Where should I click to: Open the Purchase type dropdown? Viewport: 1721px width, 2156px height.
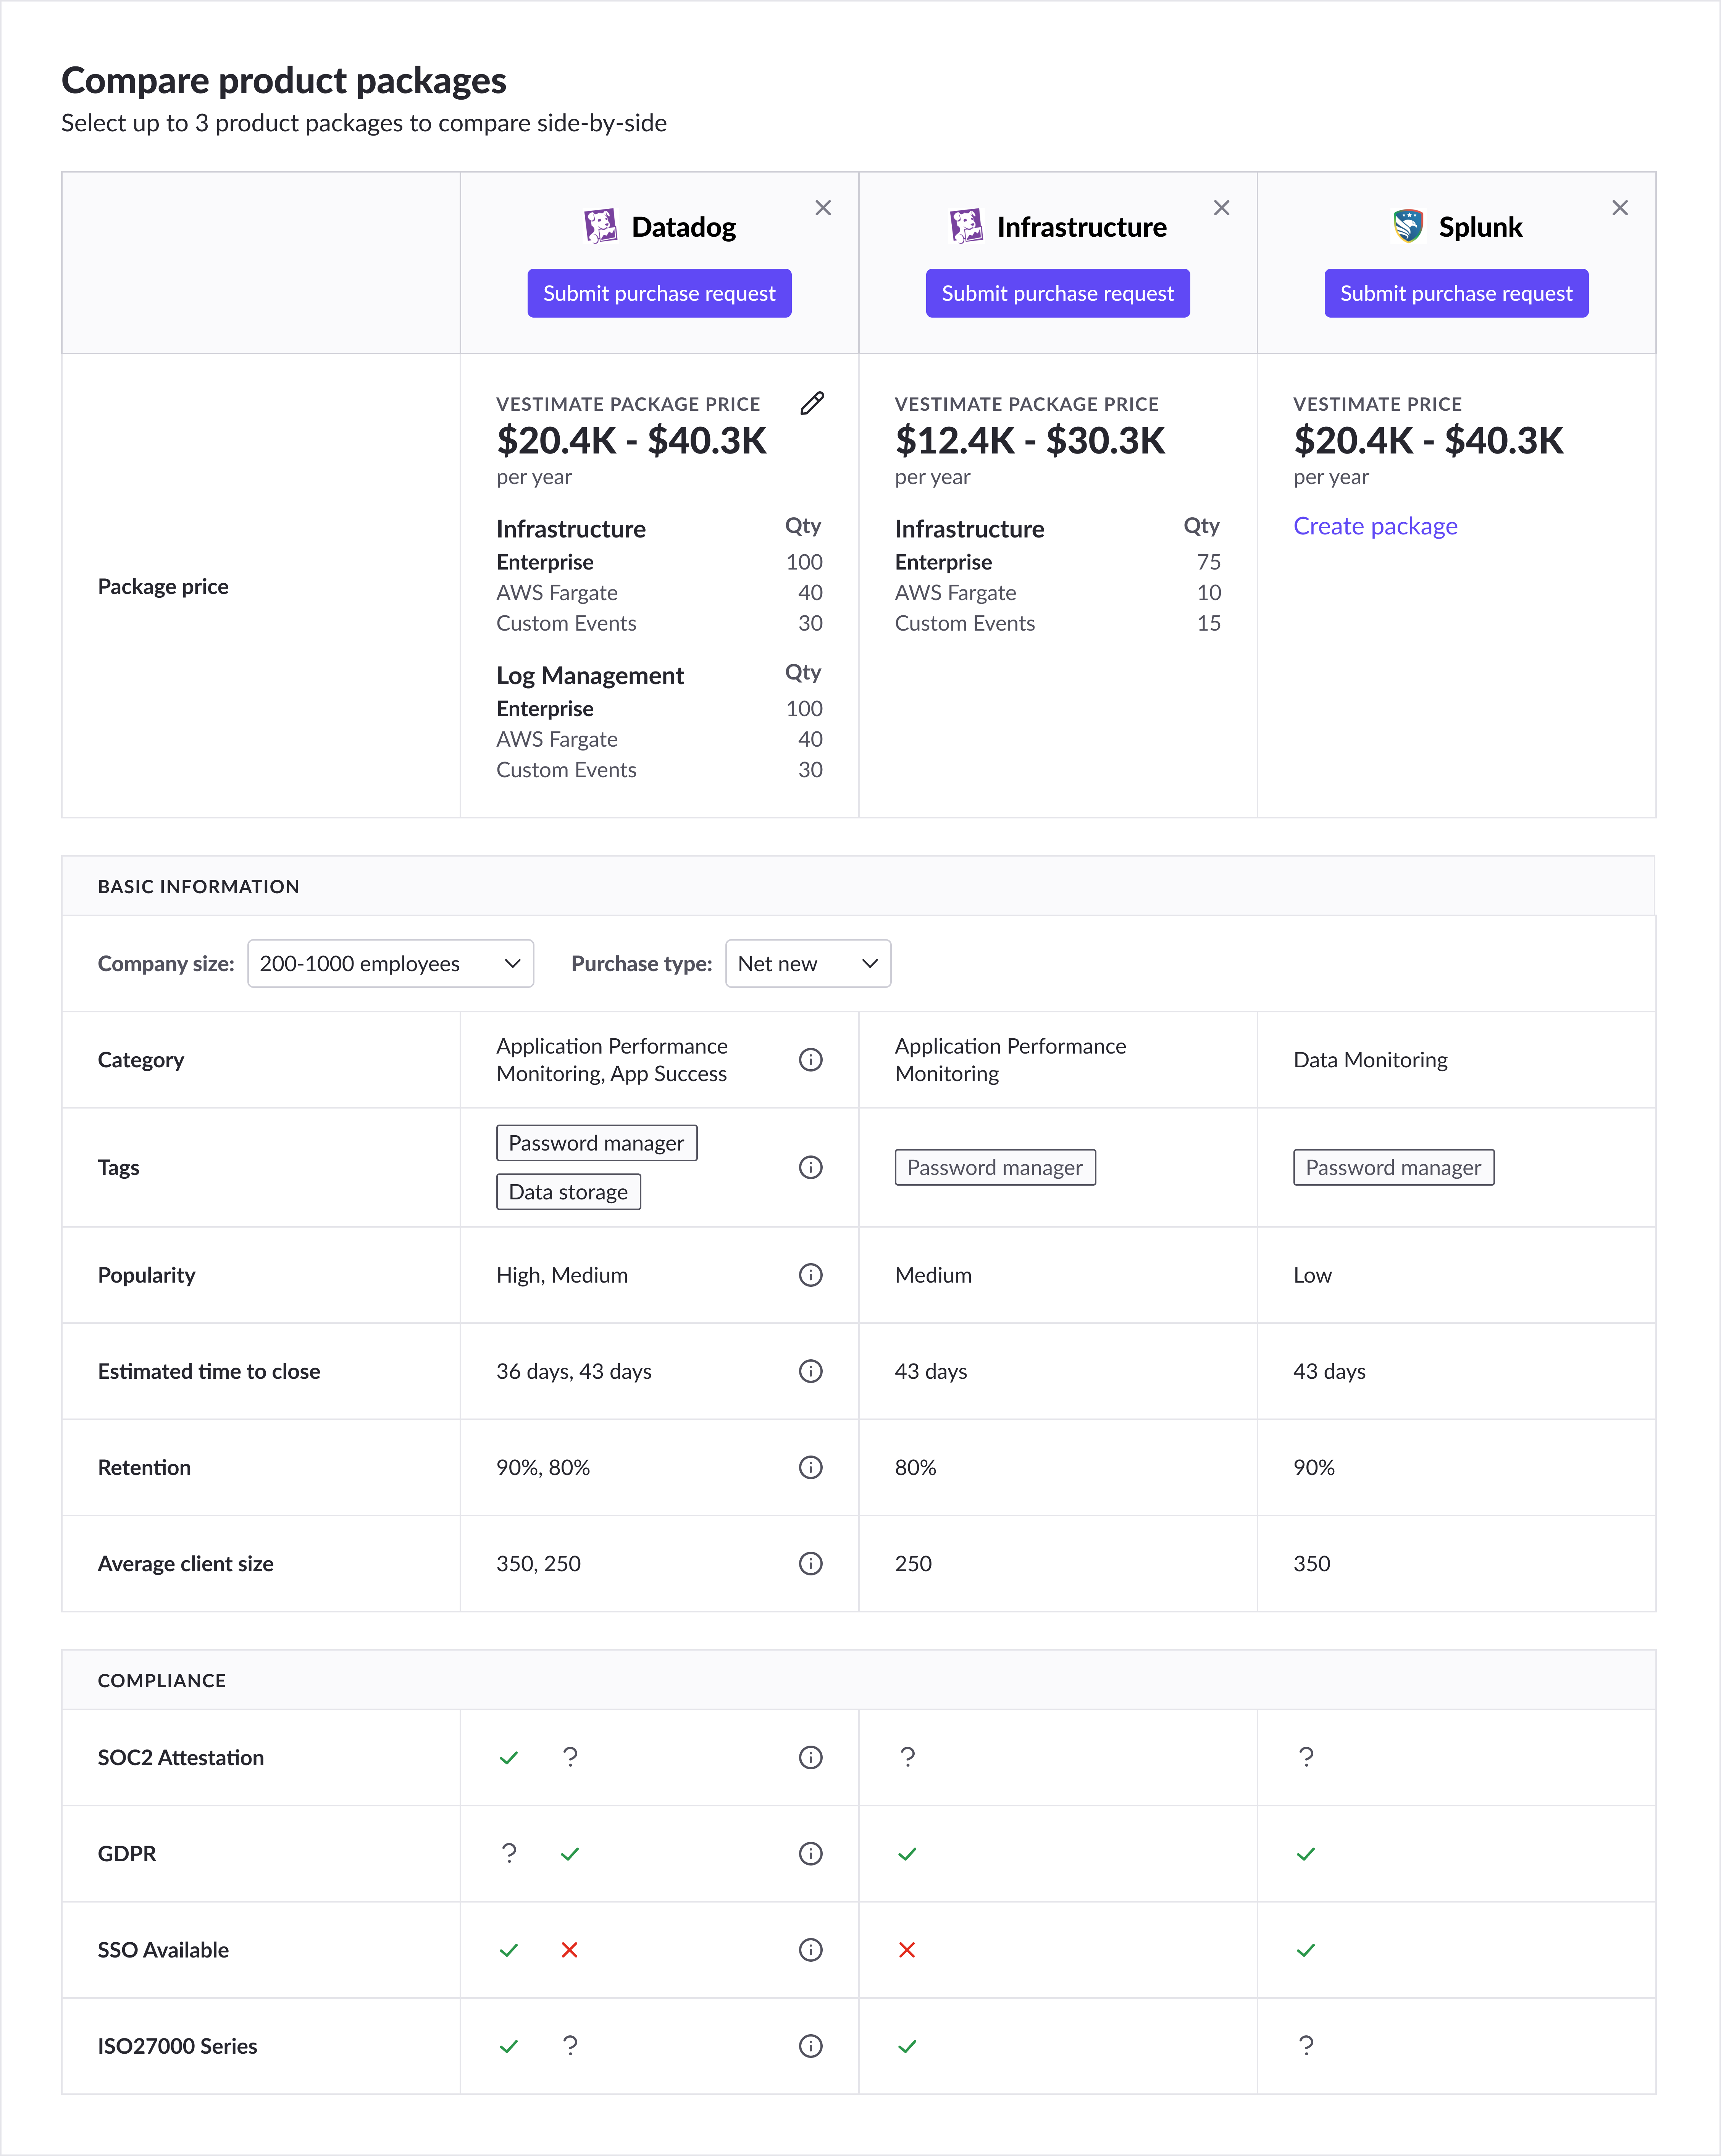click(808, 963)
